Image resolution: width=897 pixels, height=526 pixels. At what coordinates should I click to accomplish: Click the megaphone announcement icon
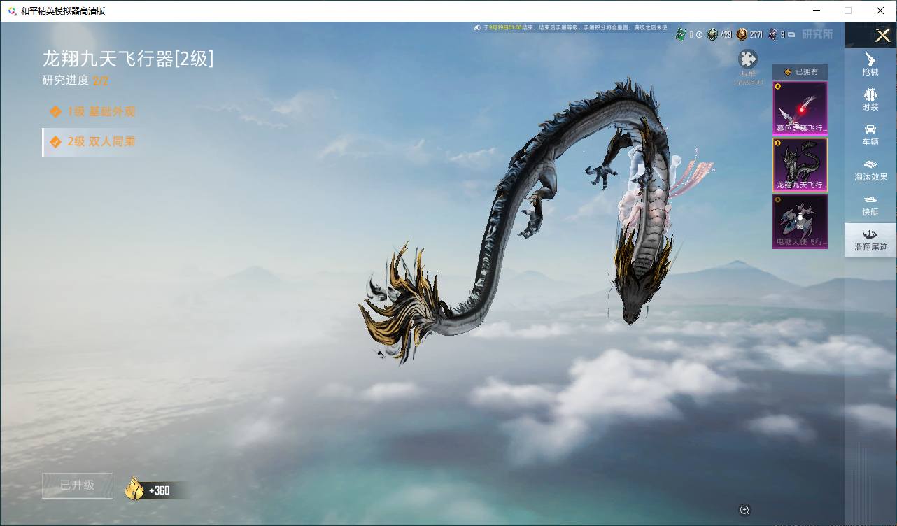click(476, 27)
